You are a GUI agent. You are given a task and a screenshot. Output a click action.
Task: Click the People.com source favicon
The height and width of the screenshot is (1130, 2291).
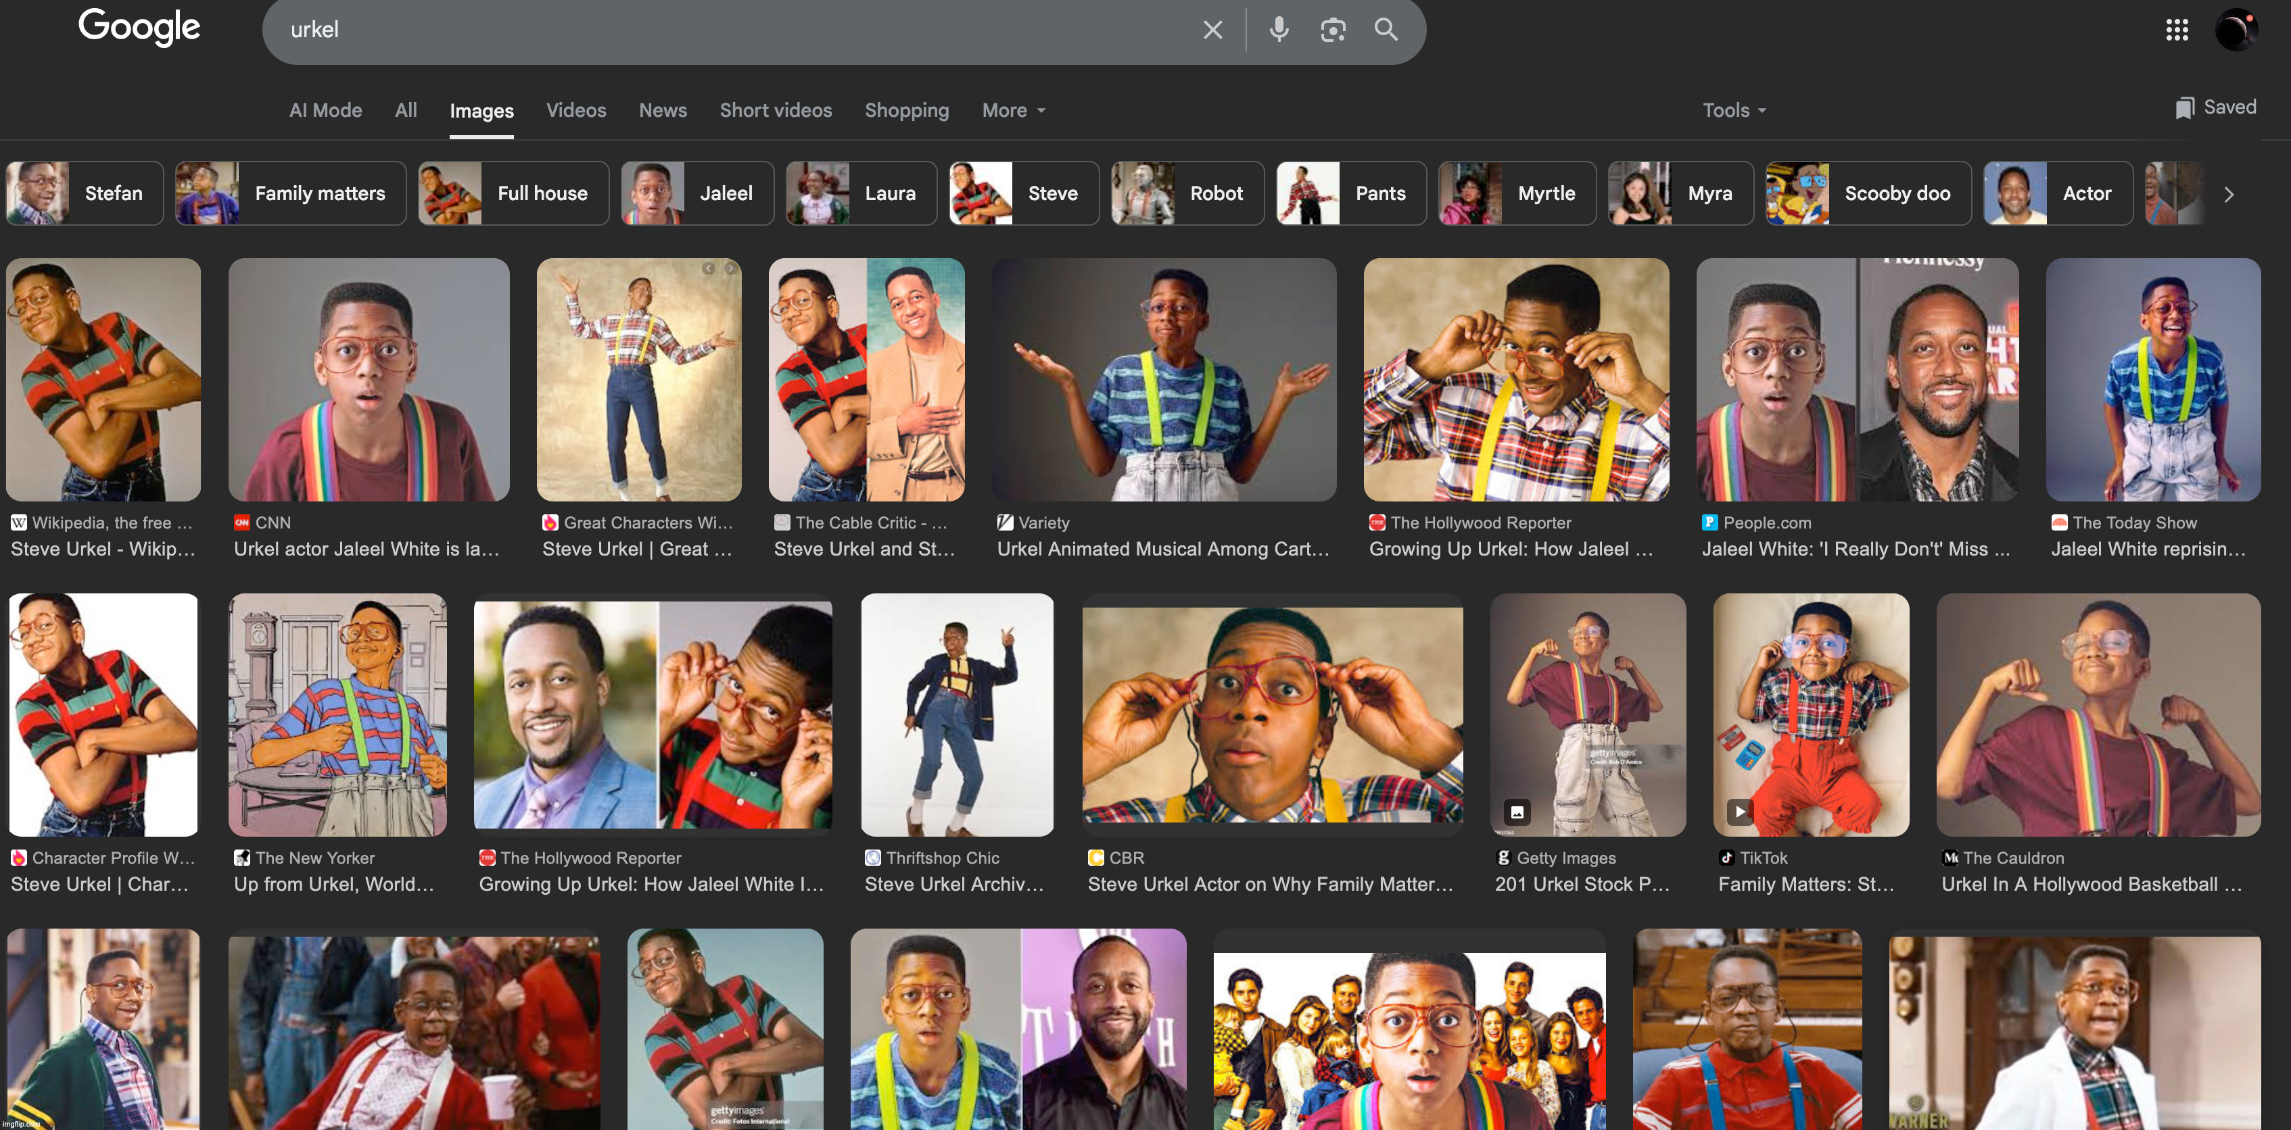coord(1709,523)
